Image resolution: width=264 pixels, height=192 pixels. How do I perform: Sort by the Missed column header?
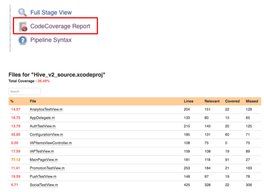point(252,101)
